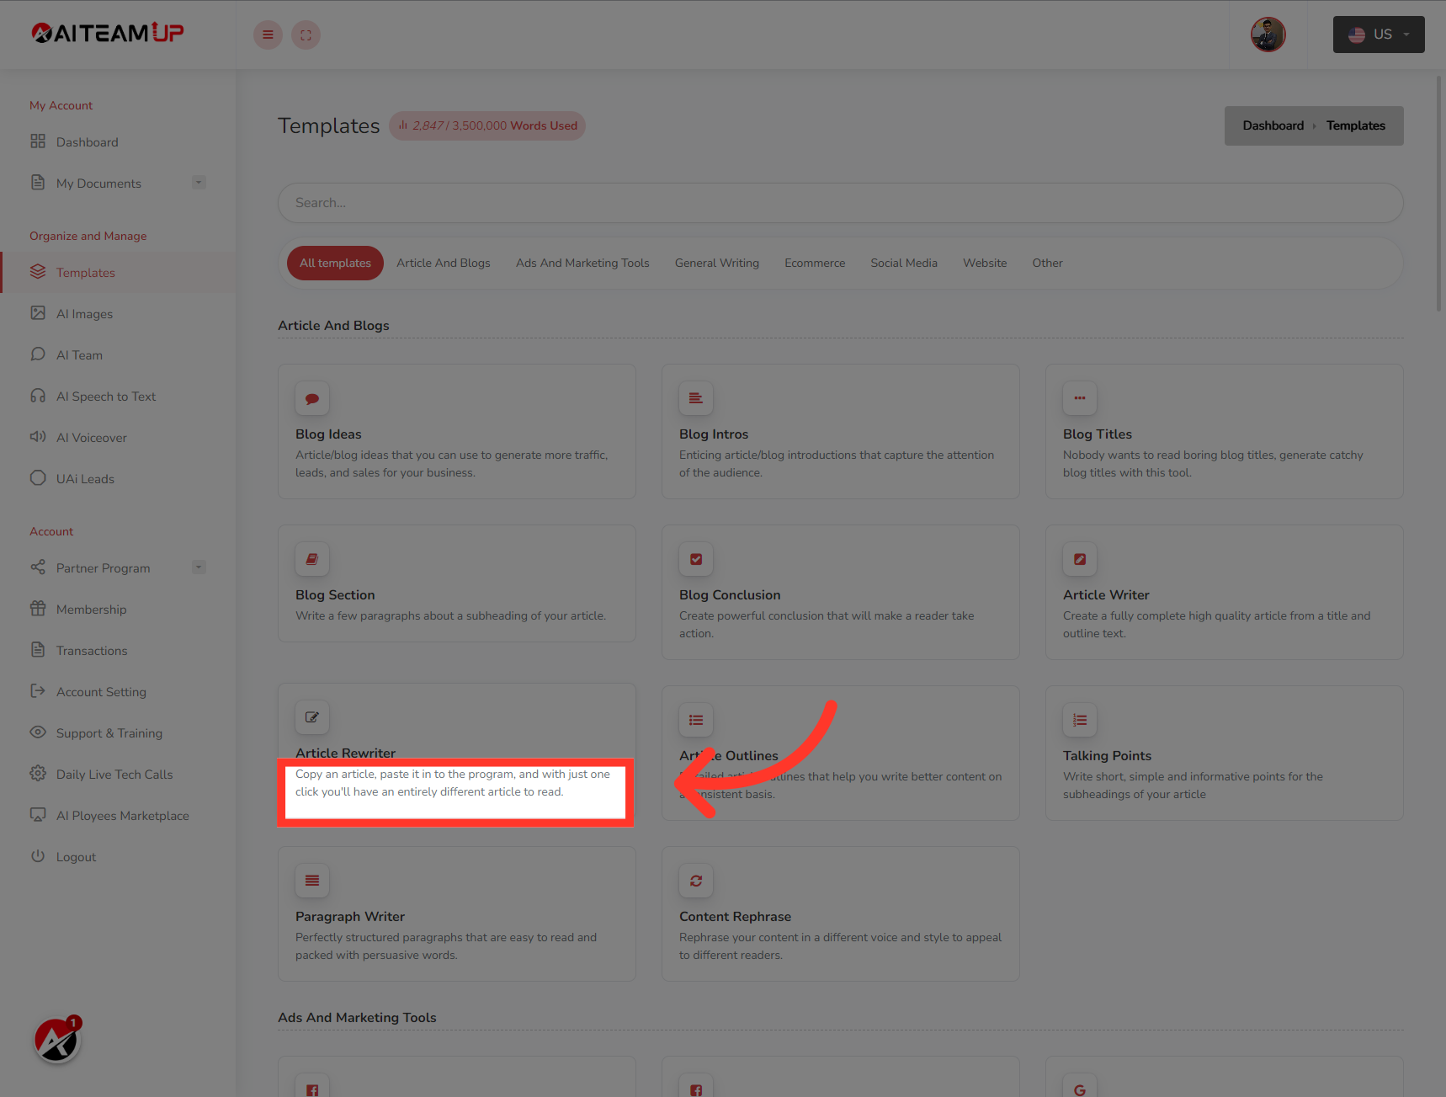Click the AITEAMUP logo
1446x1097 pixels.
tap(107, 32)
